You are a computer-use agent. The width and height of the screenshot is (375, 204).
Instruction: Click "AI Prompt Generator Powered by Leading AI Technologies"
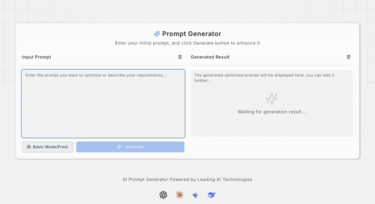pyautogui.click(x=187, y=179)
